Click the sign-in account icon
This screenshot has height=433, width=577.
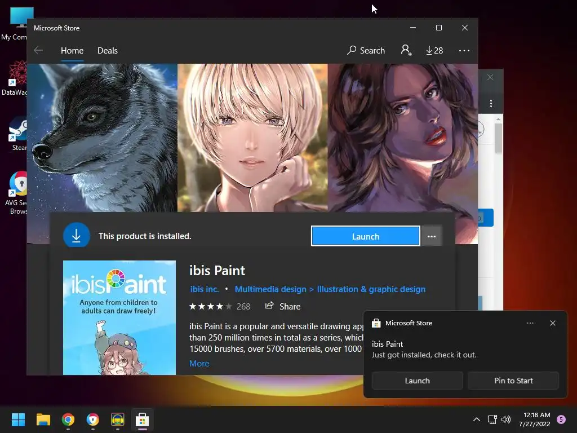[x=406, y=50]
